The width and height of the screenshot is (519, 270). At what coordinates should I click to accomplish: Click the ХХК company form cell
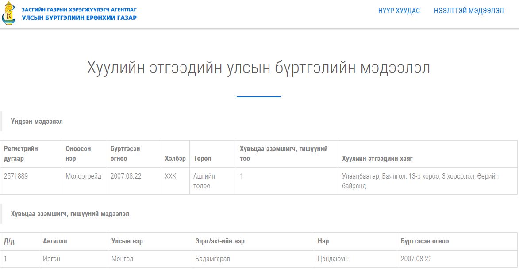pos(170,176)
